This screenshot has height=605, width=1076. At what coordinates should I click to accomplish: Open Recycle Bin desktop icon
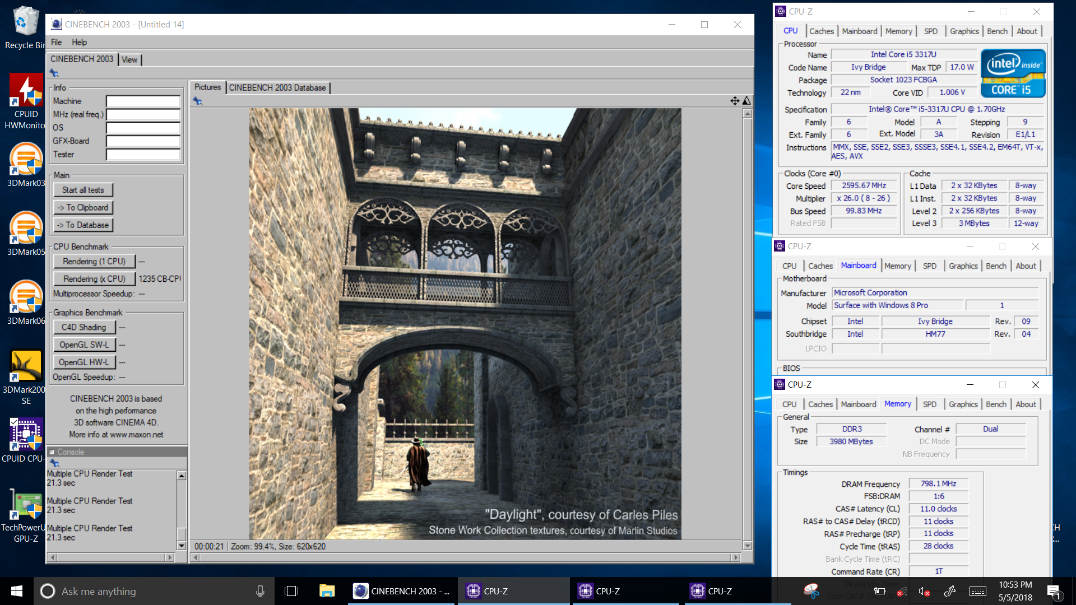tap(25, 28)
